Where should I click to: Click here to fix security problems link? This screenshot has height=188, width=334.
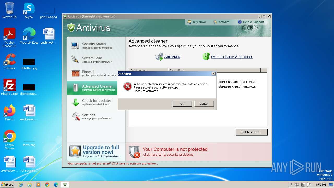click(168, 155)
